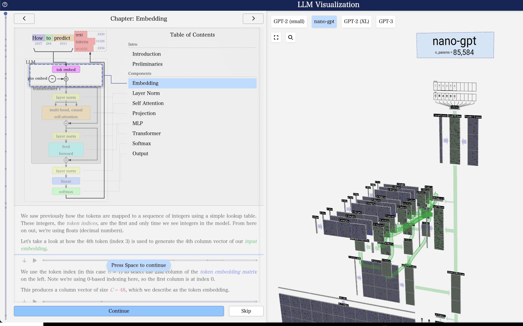
Task: Click the multi-head self-attention diagram block
Action: click(66, 113)
